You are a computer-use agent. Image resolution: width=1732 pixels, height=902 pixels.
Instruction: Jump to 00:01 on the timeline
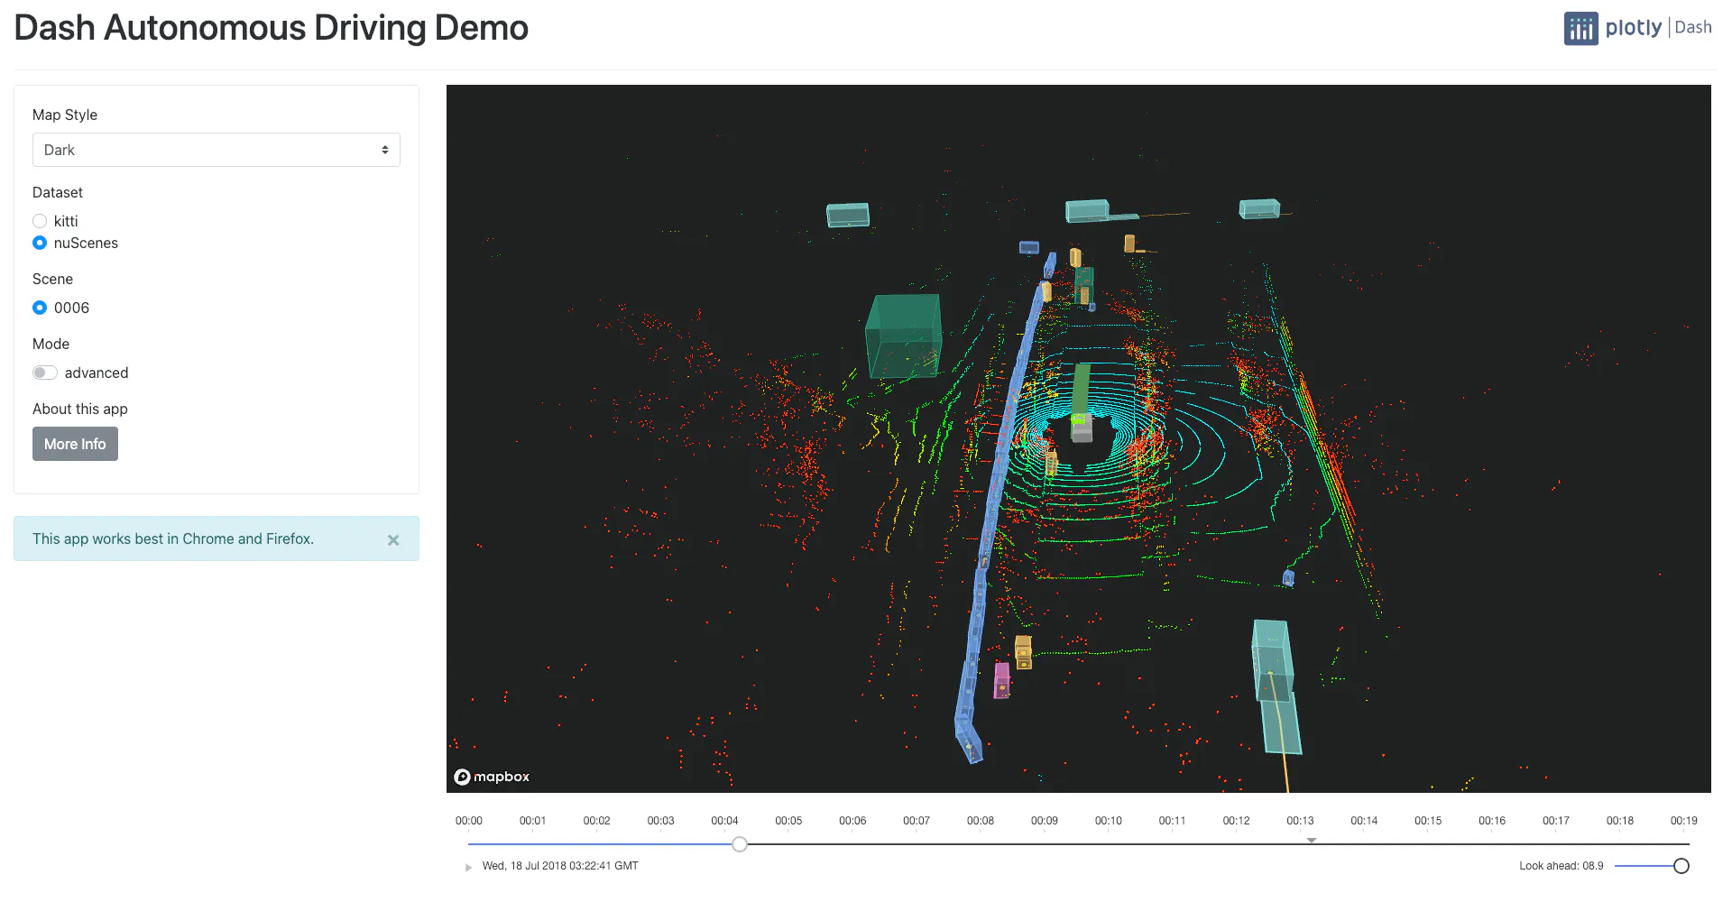click(x=532, y=821)
